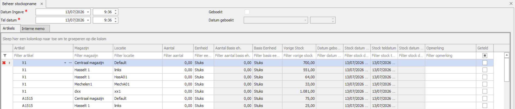
Task: Click the Filter artikel input field
Action: (43, 56)
